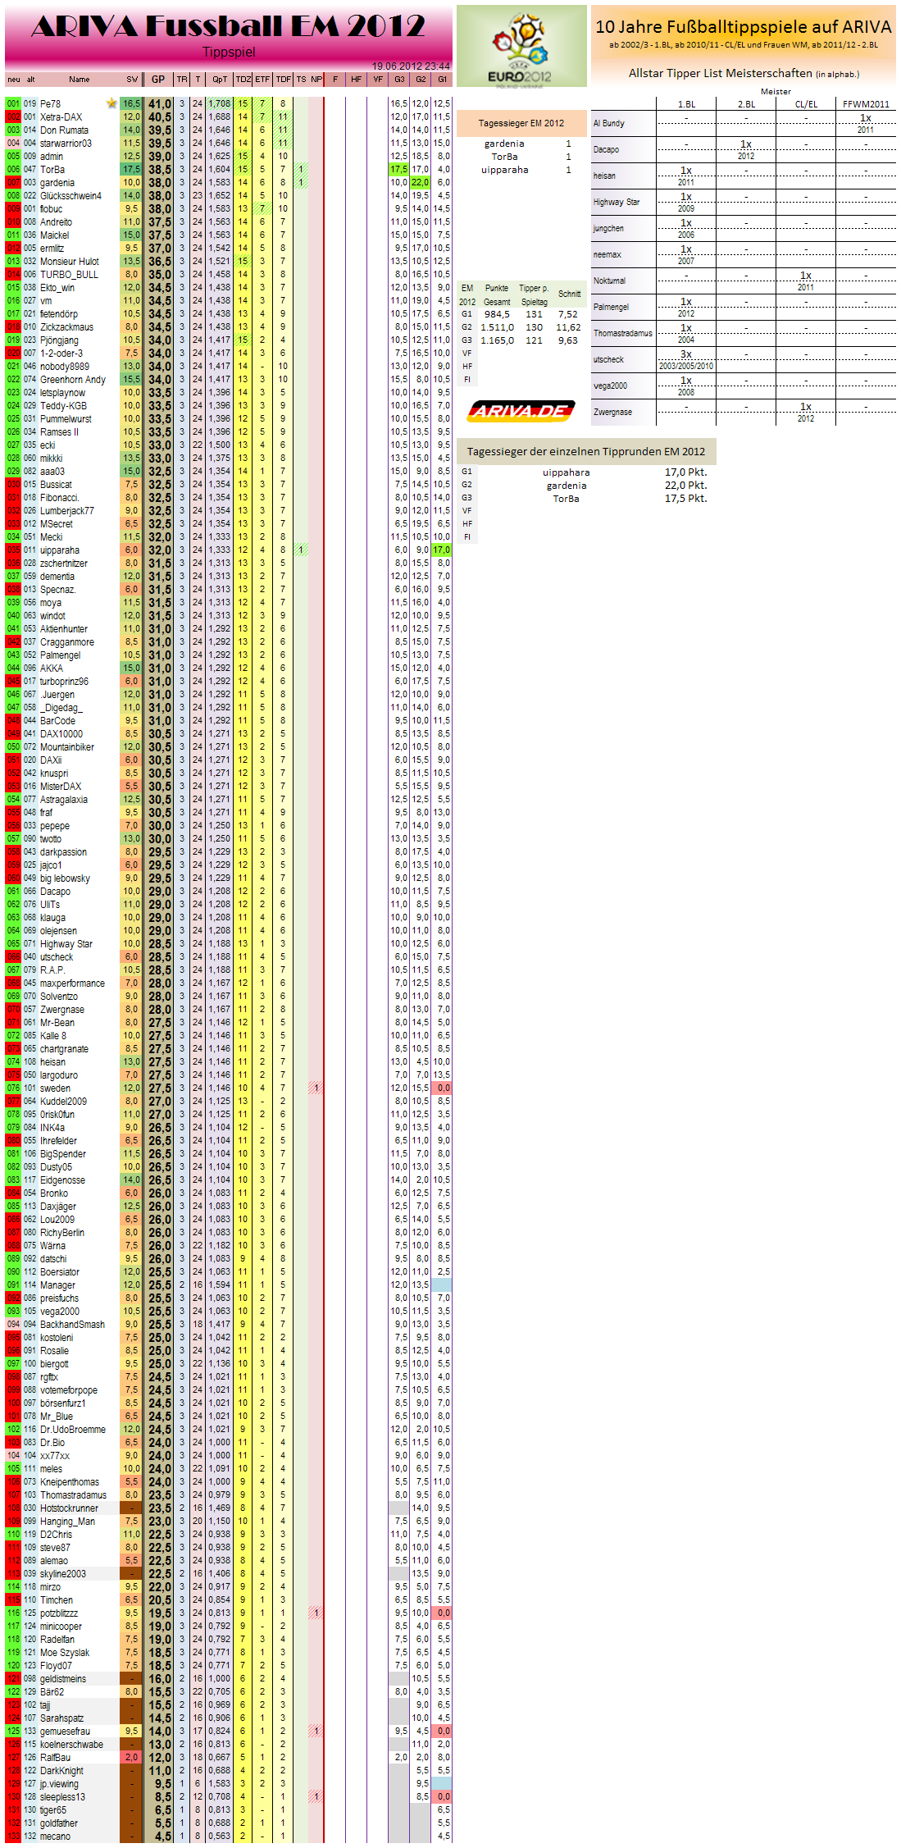Select Nokturnal in the Allstar Tipper list
This screenshot has width=901, height=1848.
tap(609, 281)
